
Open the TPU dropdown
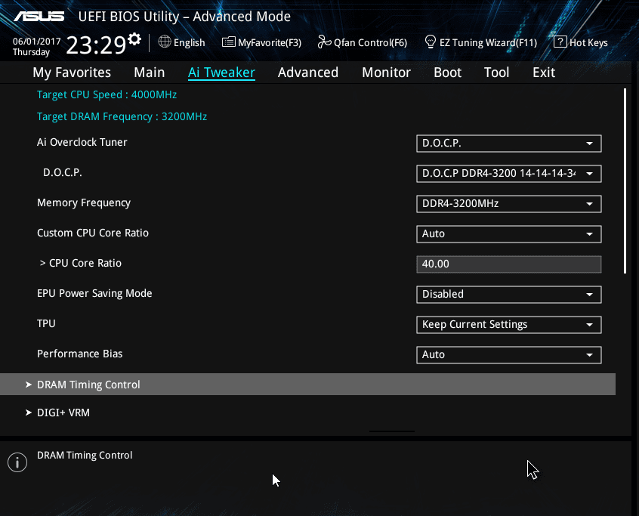pyautogui.click(x=508, y=324)
